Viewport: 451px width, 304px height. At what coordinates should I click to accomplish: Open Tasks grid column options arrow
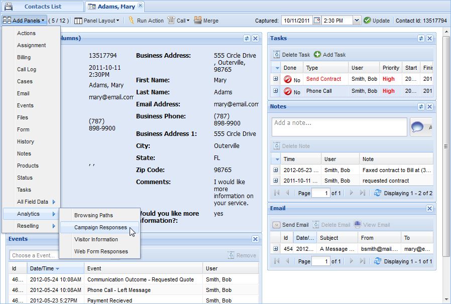[x=277, y=68]
